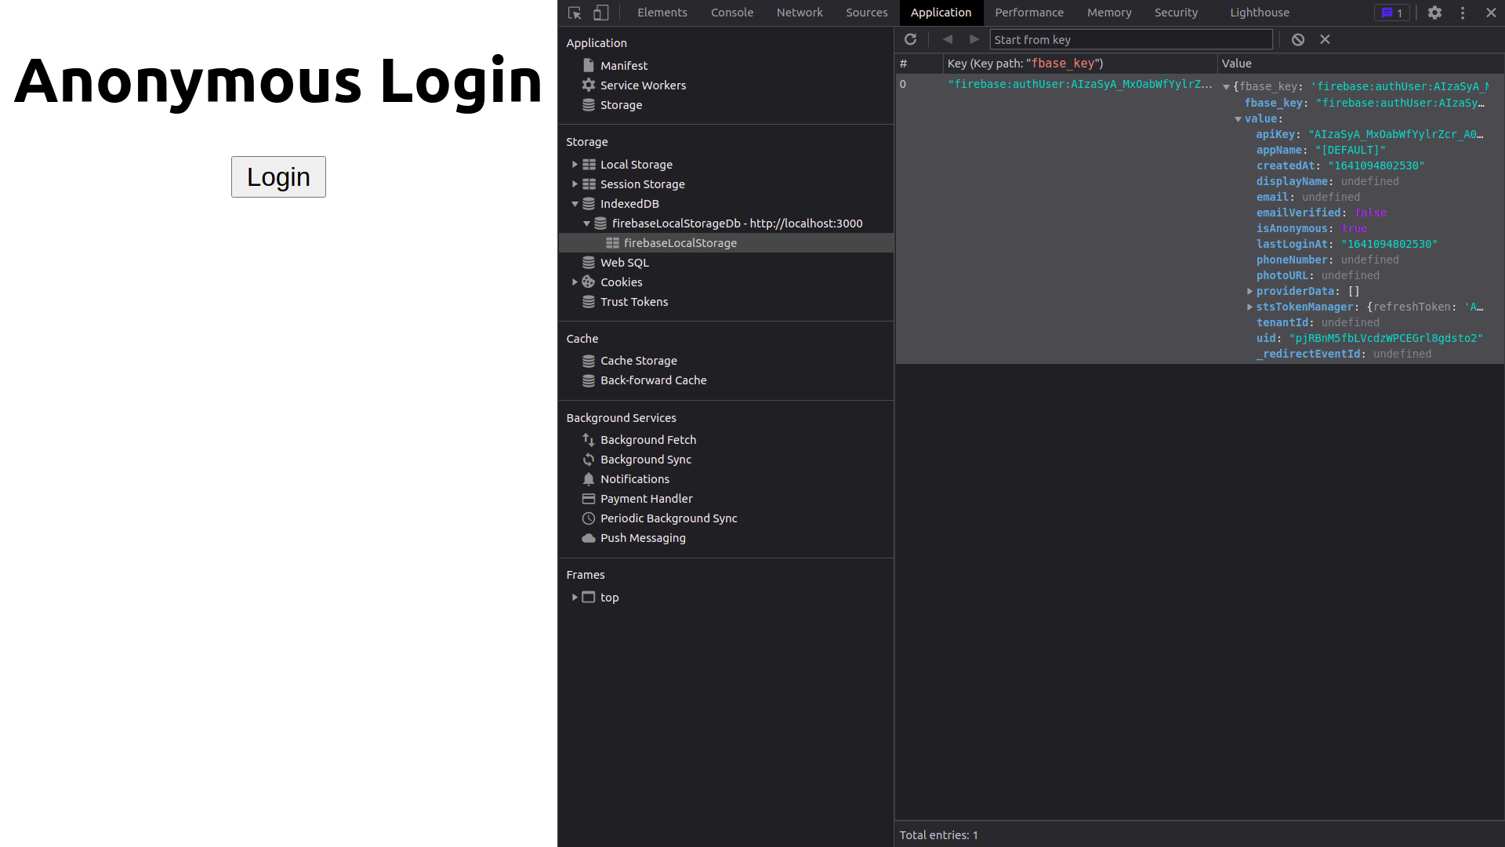This screenshot has width=1505, height=847.
Task: Toggle the device toolbar icon
Action: (x=600, y=13)
